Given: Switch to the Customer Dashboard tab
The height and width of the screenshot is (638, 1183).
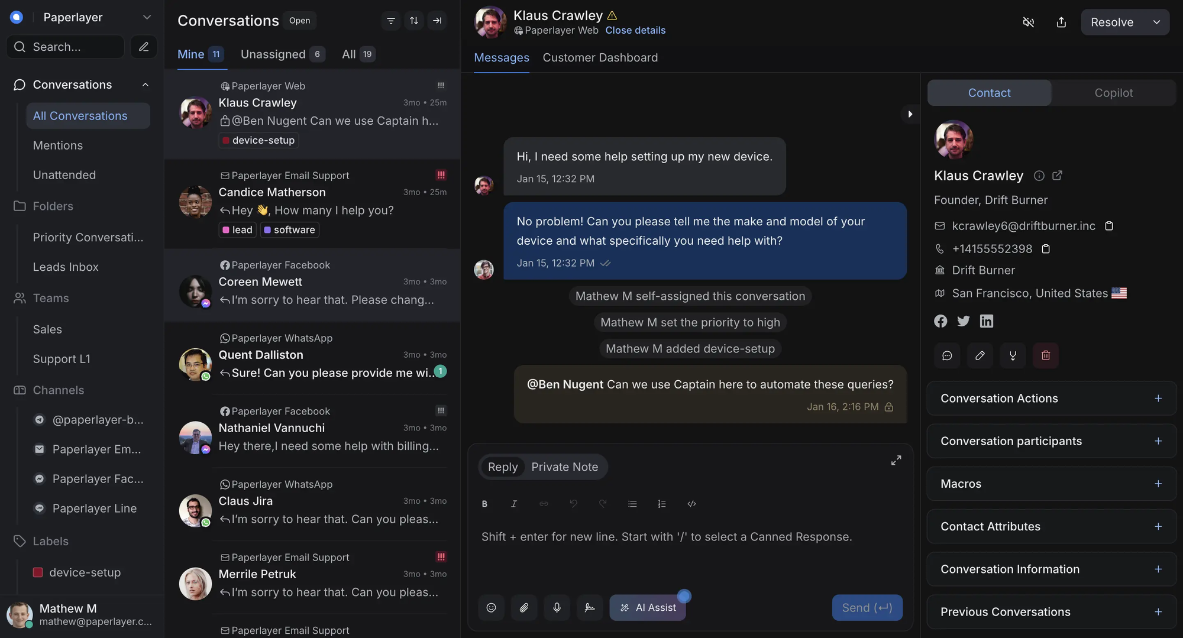Looking at the screenshot, I should click(x=600, y=57).
